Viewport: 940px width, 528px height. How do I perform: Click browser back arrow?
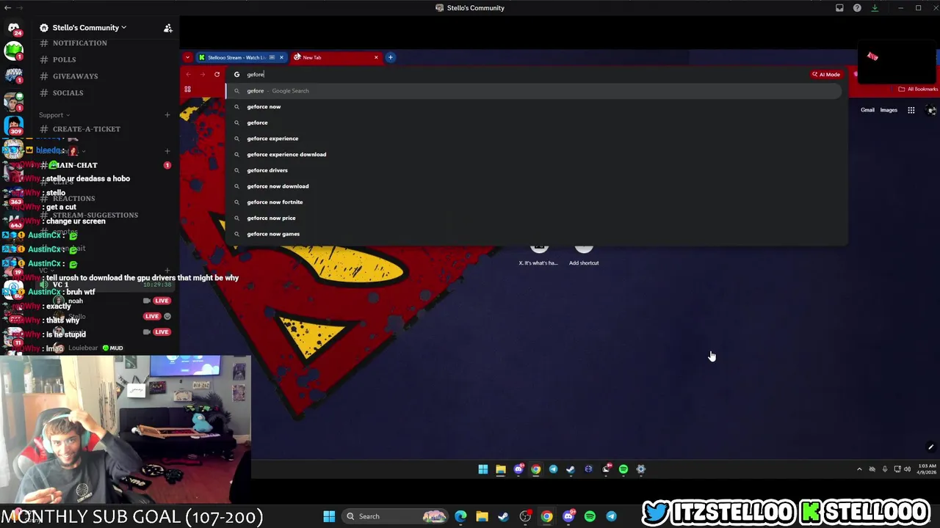pos(188,74)
